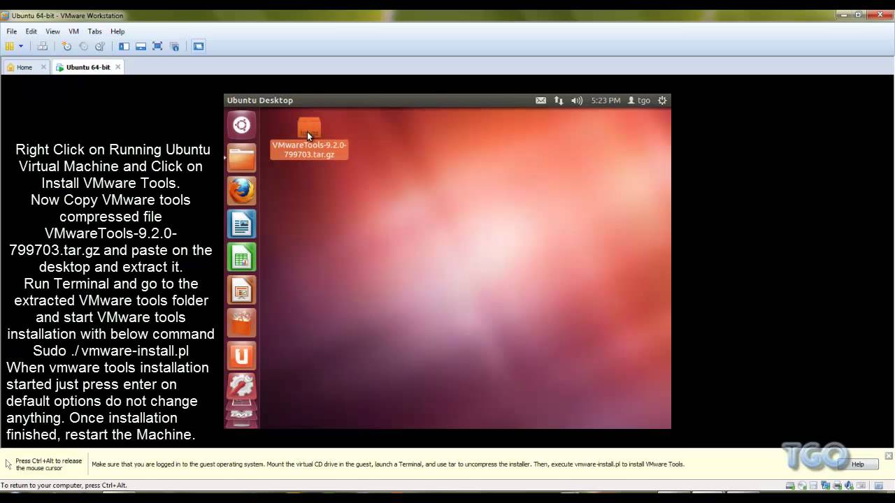Image resolution: width=895 pixels, height=503 pixels.
Task: Take a snapshot of the virtual machine
Action: (x=67, y=46)
